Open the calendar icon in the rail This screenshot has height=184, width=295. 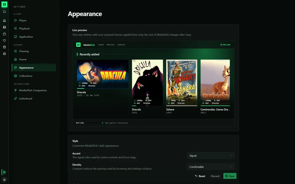tap(4, 47)
